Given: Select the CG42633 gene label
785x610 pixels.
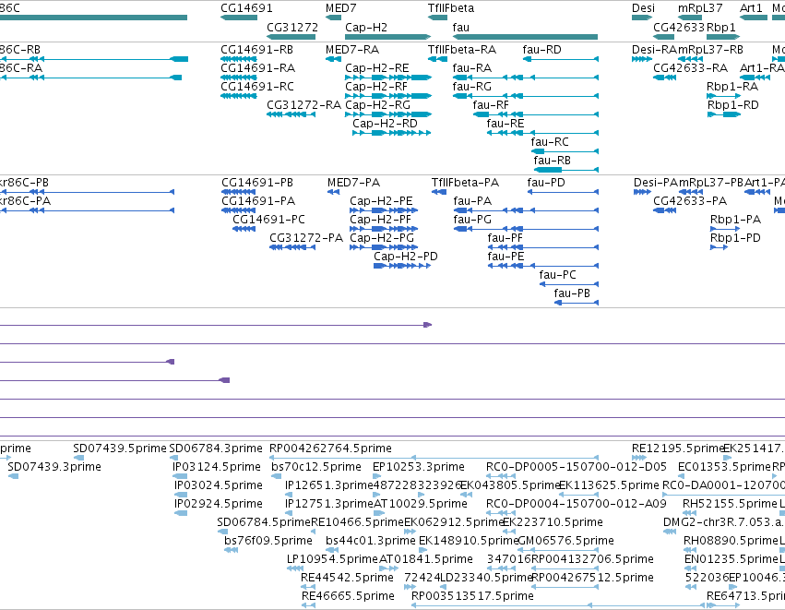Looking at the screenshot, I should (679, 27).
